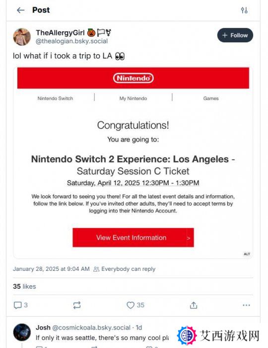Open the three-dot more options menu
268x348 pixels.
[x=246, y=305]
